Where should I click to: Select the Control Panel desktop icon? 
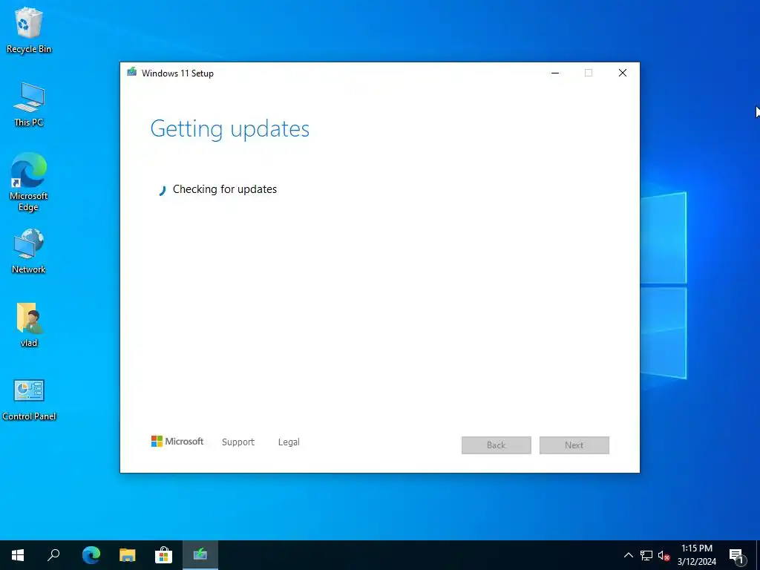click(x=29, y=400)
